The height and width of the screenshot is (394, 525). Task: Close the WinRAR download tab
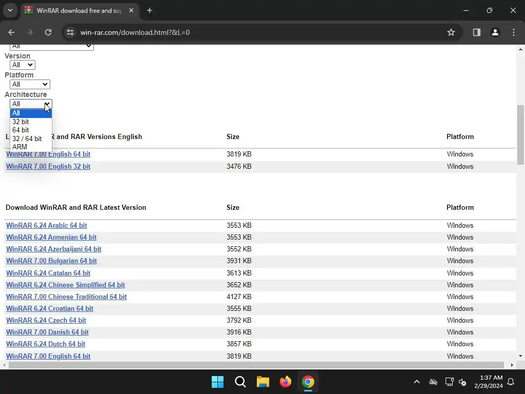tap(131, 11)
